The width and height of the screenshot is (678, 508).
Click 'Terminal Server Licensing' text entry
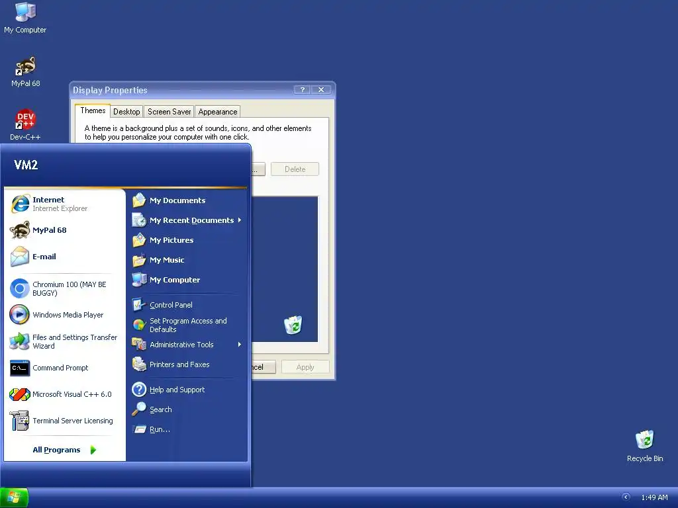point(73,421)
